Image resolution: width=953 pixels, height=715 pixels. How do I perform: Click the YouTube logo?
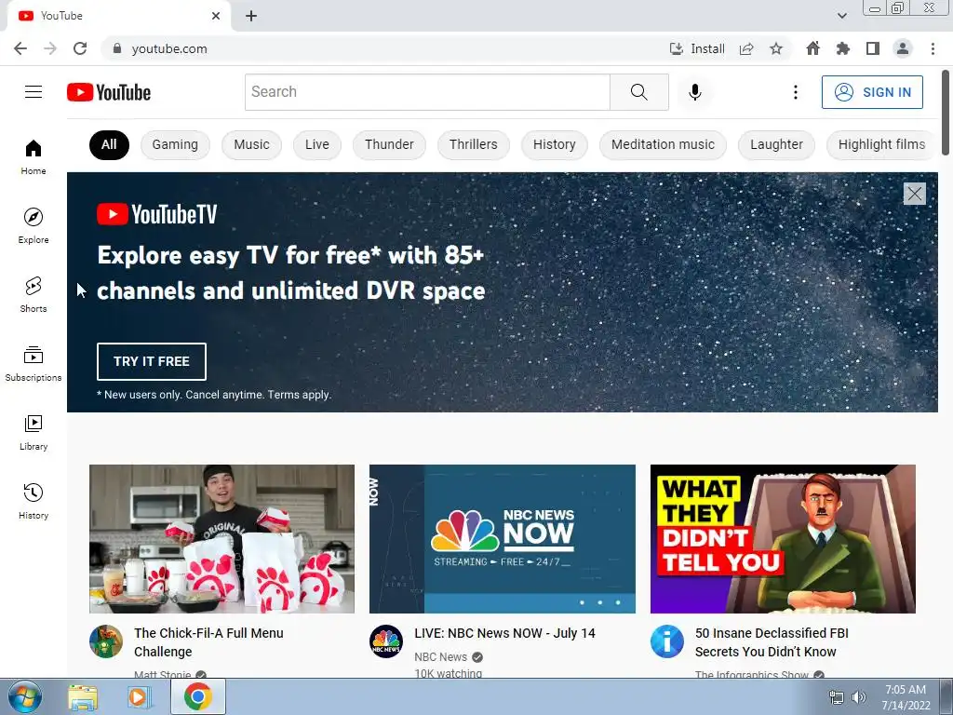pyautogui.click(x=109, y=92)
